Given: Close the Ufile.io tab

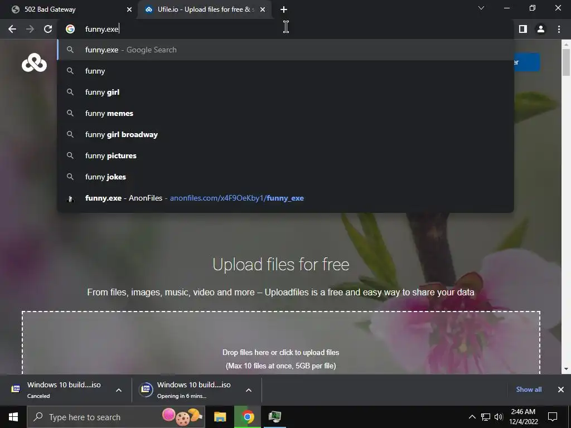Looking at the screenshot, I should (x=263, y=9).
